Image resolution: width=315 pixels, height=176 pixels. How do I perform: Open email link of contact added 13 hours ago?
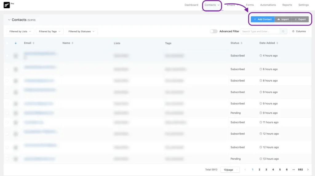[x=39, y=159]
